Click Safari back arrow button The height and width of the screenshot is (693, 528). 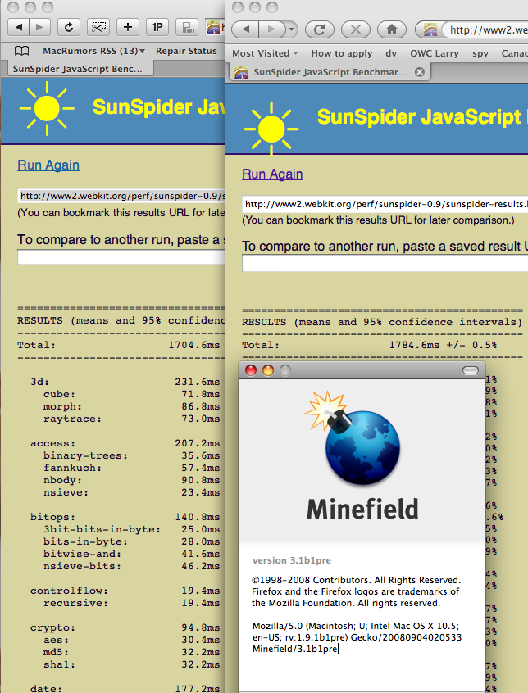[19, 27]
